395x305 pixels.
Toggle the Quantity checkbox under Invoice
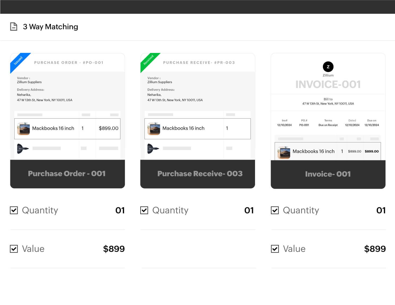(275, 210)
